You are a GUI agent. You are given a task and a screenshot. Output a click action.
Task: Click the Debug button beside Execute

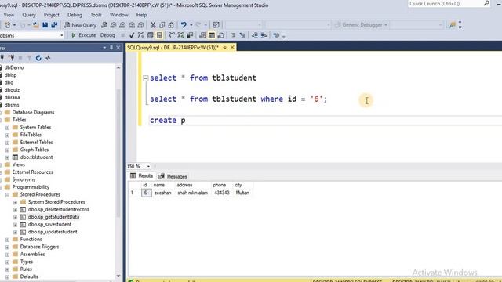[x=107, y=35]
